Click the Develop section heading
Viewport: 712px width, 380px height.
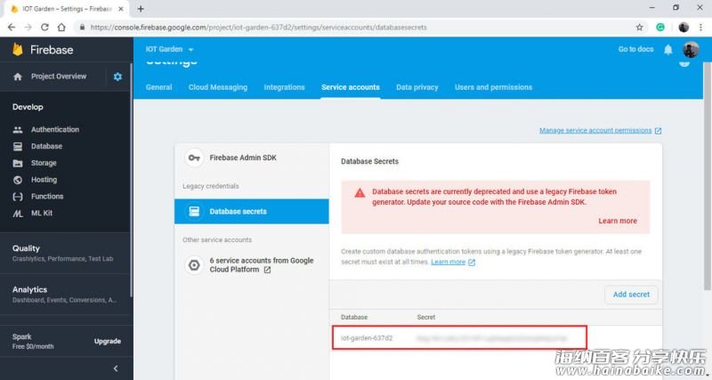click(28, 107)
